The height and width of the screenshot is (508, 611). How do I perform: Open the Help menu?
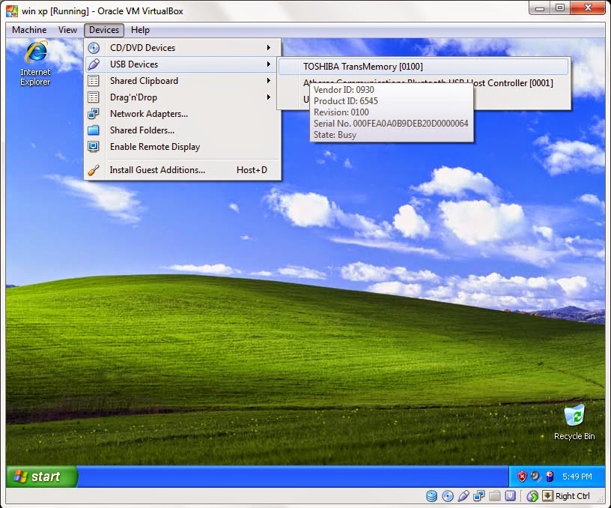[140, 30]
